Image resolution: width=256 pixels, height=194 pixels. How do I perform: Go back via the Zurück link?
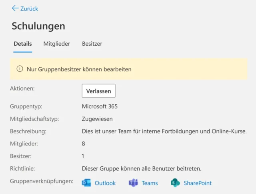click(29, 9)
